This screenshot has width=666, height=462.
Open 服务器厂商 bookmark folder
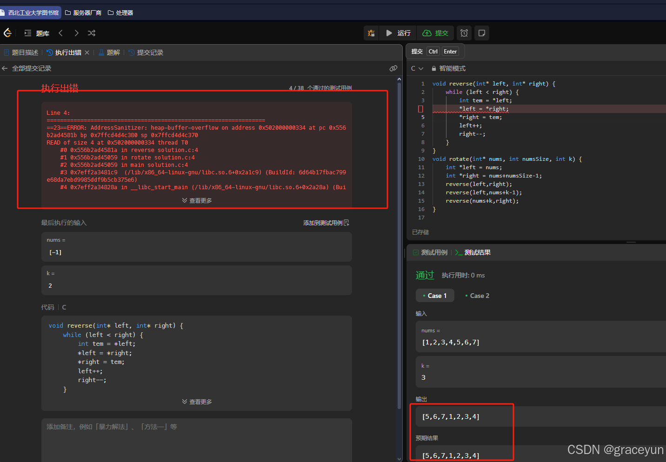(83, 13)
